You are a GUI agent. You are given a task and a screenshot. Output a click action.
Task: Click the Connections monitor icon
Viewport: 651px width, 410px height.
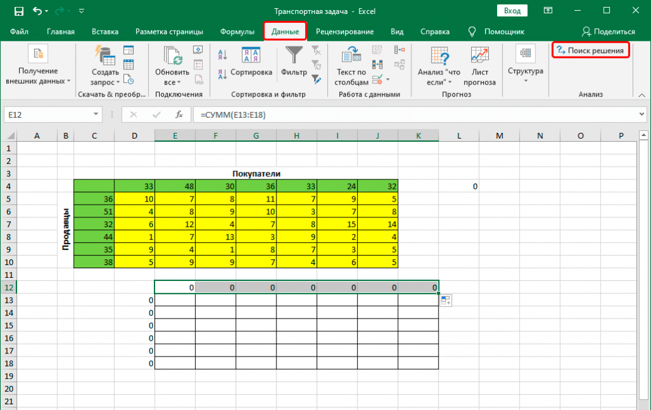point(198,50)
